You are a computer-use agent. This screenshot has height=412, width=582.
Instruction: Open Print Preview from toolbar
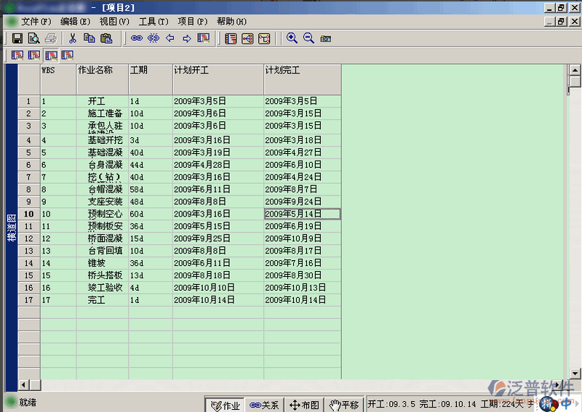[x=33, y=39]
